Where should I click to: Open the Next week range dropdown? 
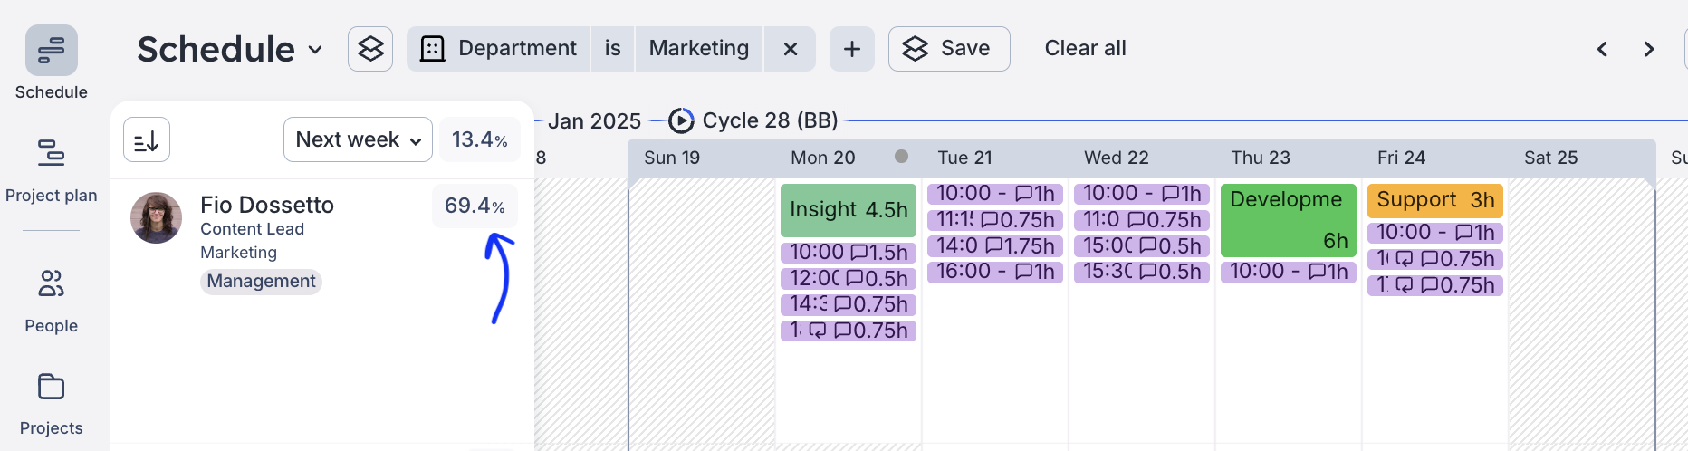[x=358, y=139]
